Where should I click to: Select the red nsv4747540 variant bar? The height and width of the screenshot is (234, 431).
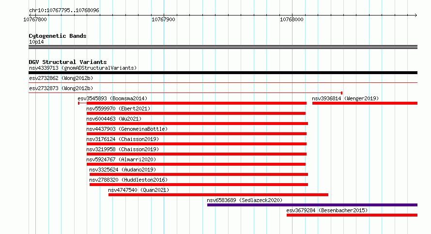(x=218, y=195)
